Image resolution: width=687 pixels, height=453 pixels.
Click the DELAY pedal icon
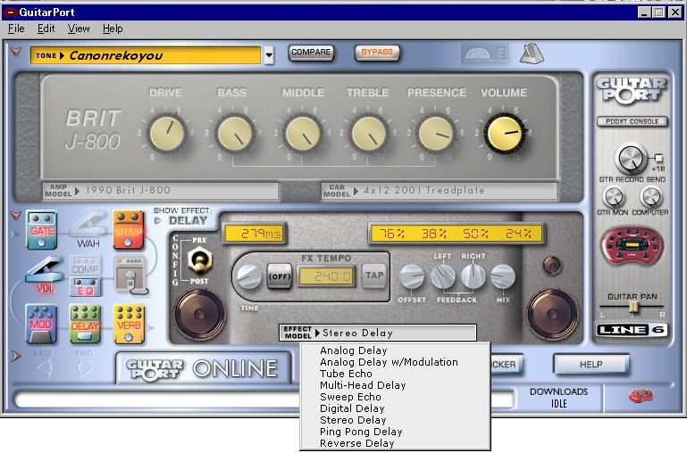[85, 324]
